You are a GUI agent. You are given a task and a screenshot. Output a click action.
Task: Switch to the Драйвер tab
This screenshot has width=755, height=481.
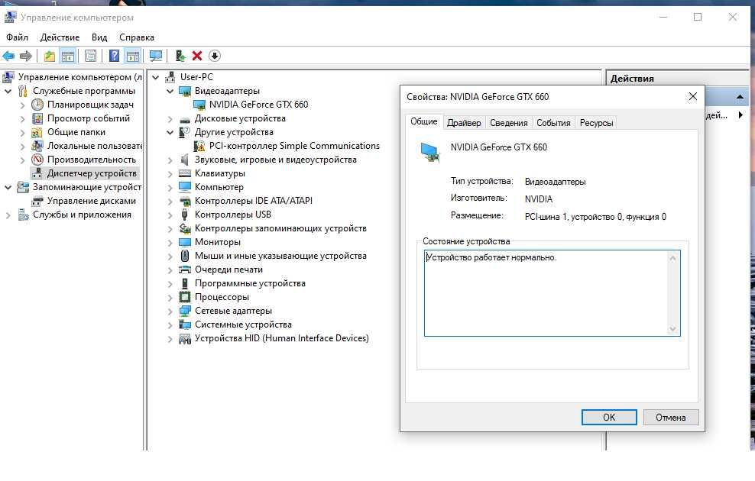click(x=464, y=123)
